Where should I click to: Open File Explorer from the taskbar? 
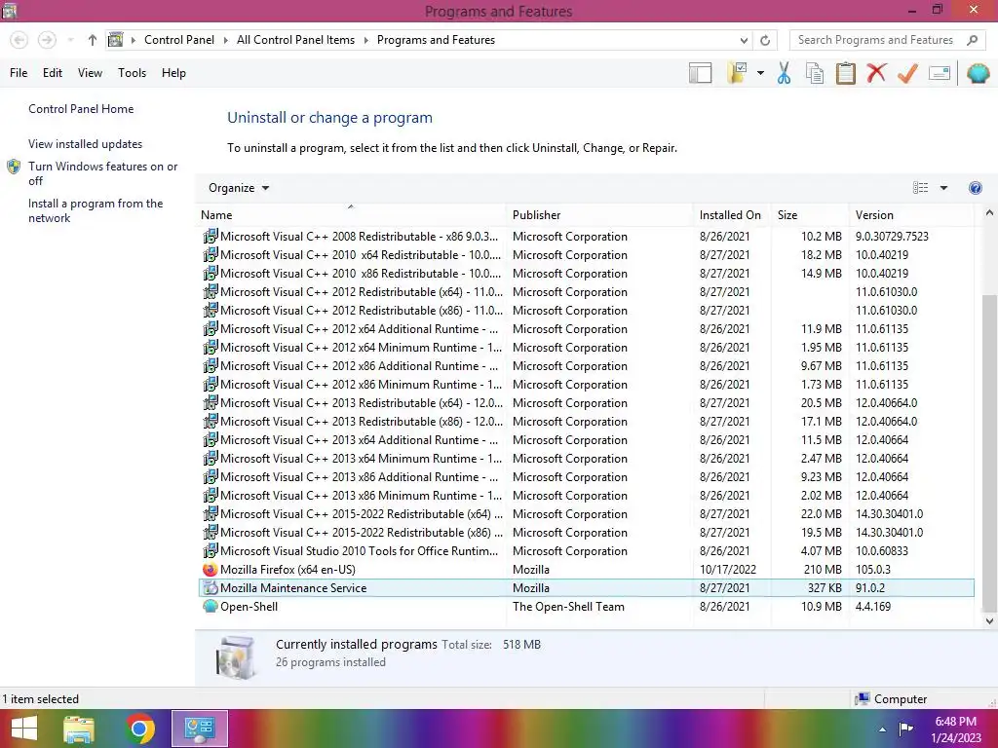79,729
